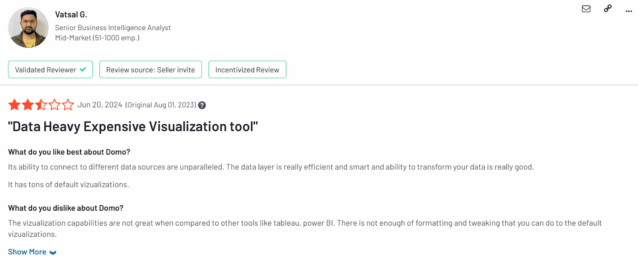Click the Incentivized Review badge
This screenshot has height=265, width=638.
(x=247, y=69)
